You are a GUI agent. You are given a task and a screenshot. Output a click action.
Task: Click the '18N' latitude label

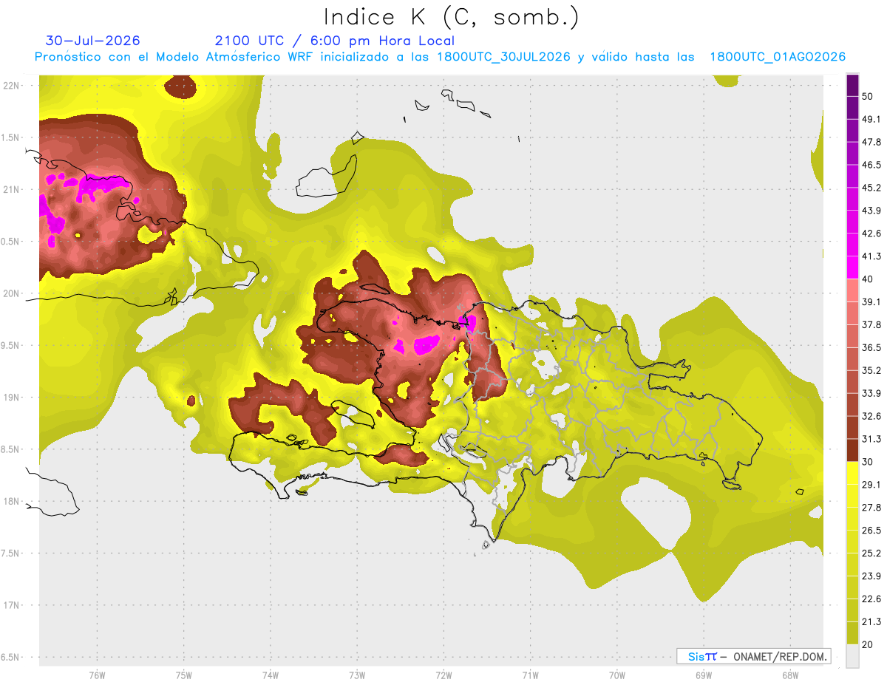10,501
